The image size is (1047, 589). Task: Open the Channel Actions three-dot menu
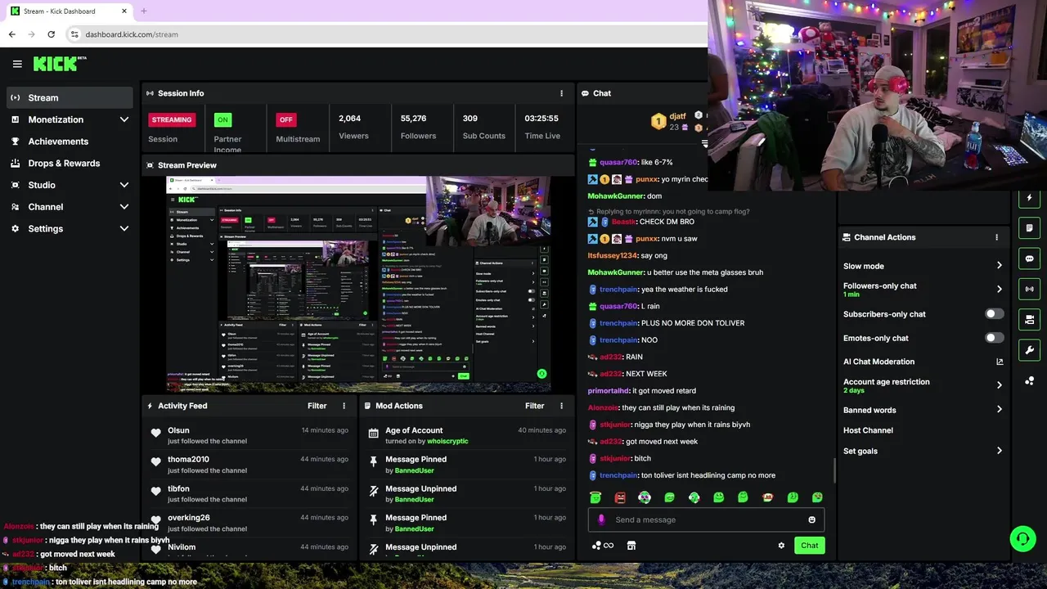click(996, 237)
